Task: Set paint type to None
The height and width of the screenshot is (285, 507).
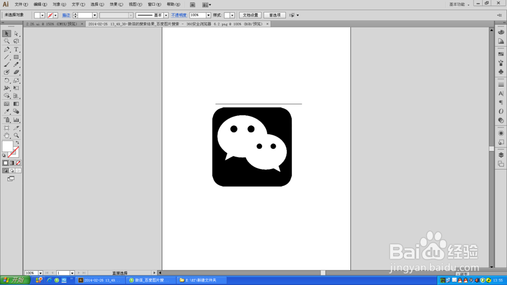Action: pos(18,163)
